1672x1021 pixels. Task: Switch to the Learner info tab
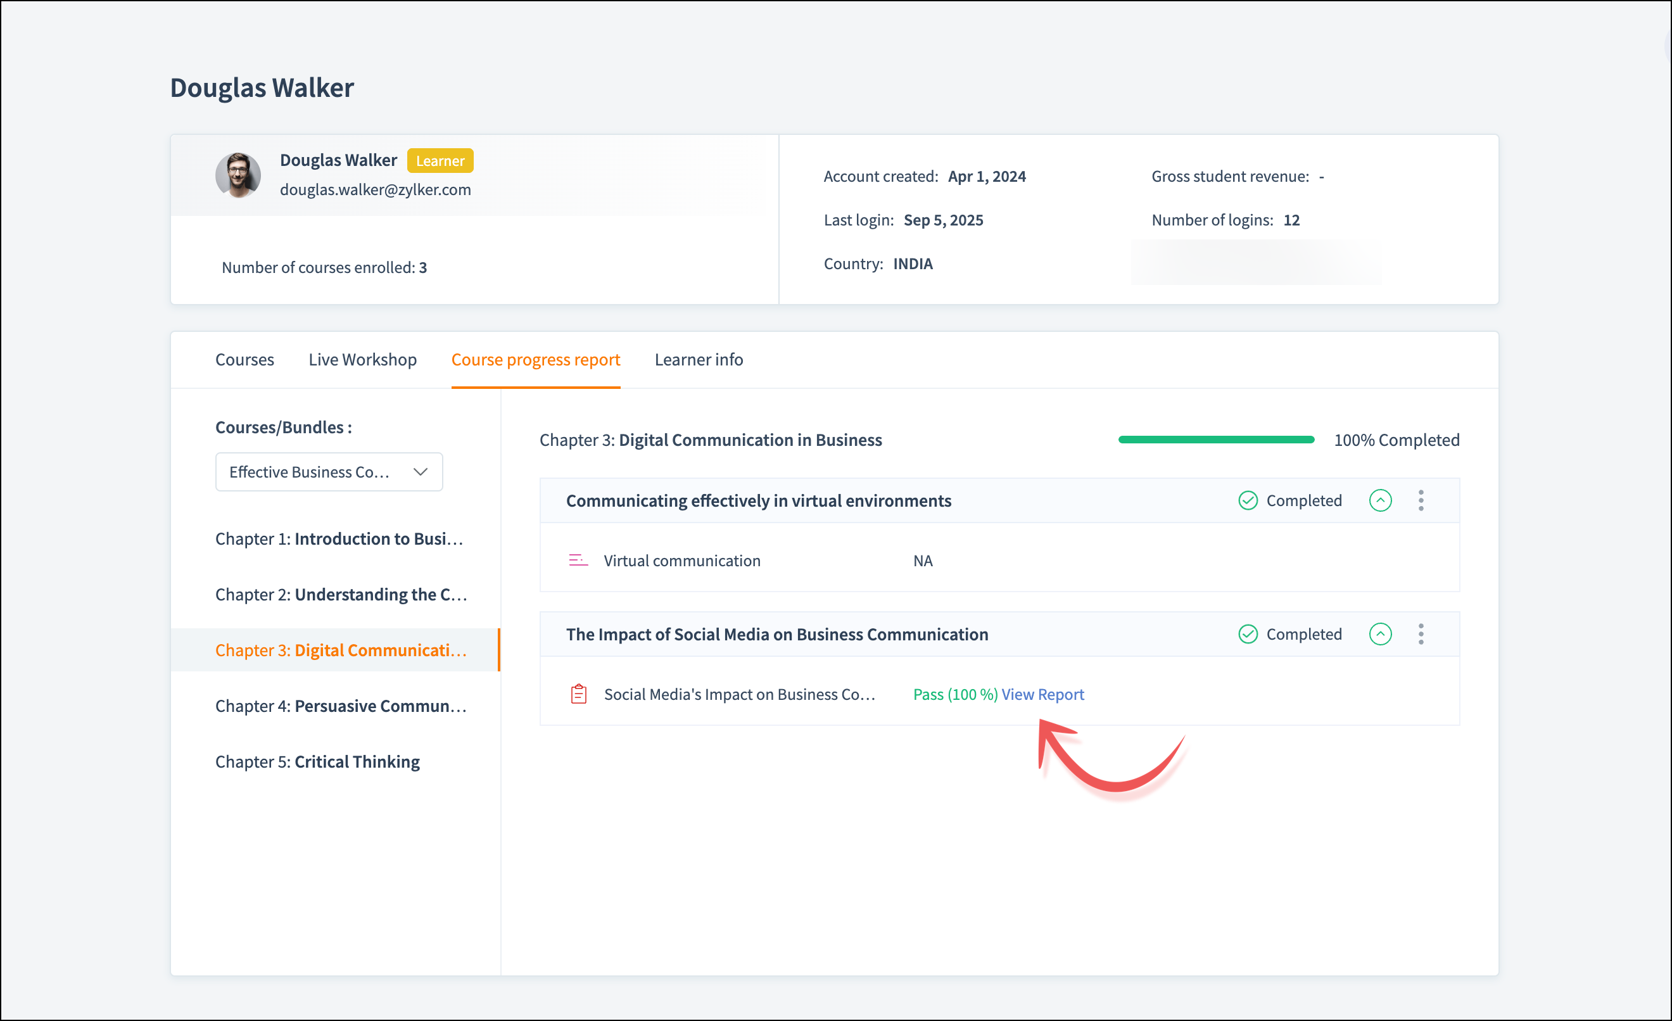(x=698, y=360)
